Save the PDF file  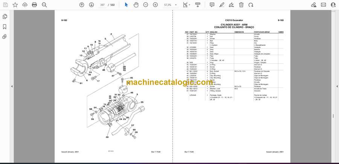point(5,5)
